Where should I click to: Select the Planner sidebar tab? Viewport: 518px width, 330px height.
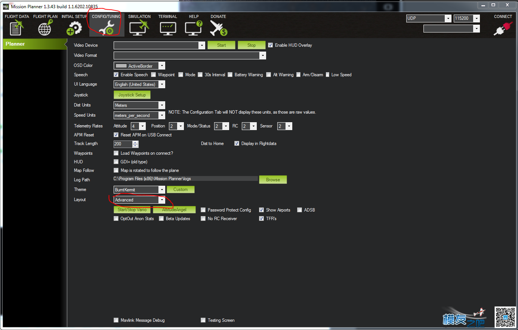click(34, 44)
